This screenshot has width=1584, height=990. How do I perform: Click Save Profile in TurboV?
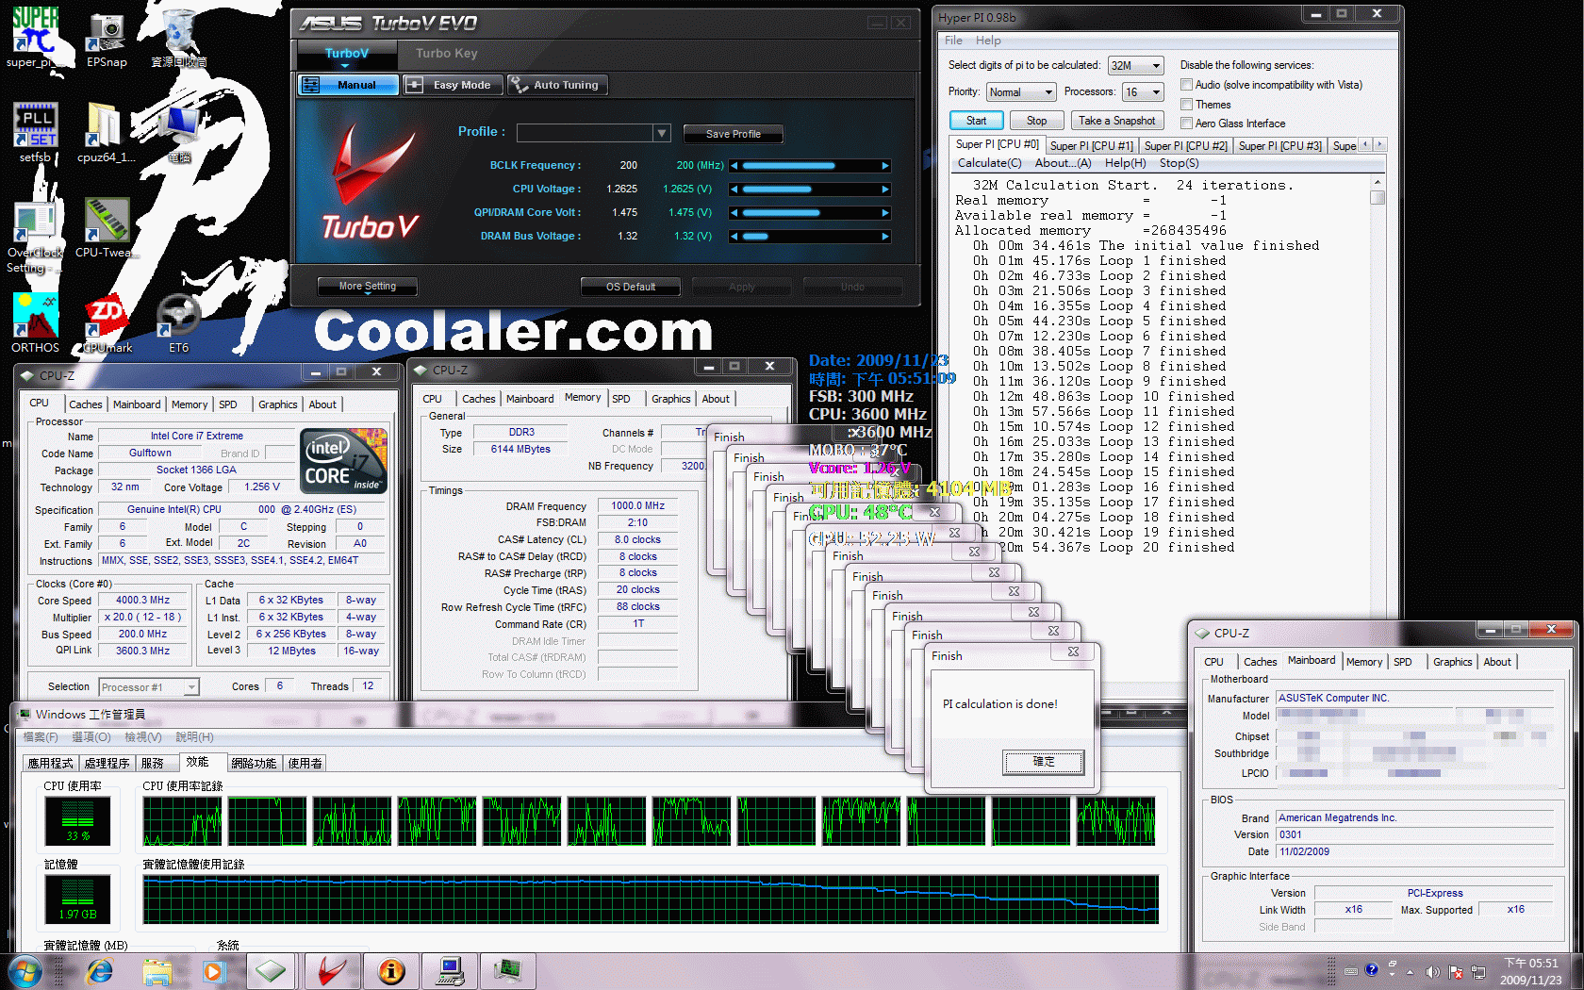click(733, 134)
